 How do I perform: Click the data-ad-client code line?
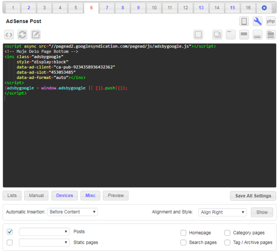(66, 67)
